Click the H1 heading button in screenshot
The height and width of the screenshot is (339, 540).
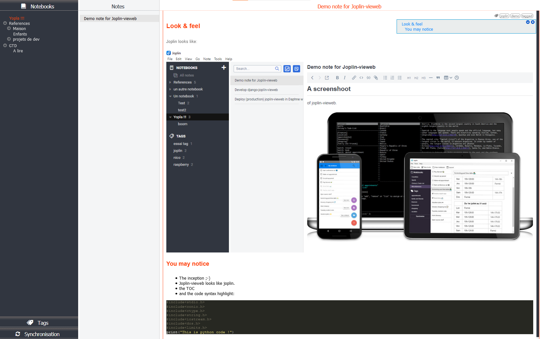(409, 78)
